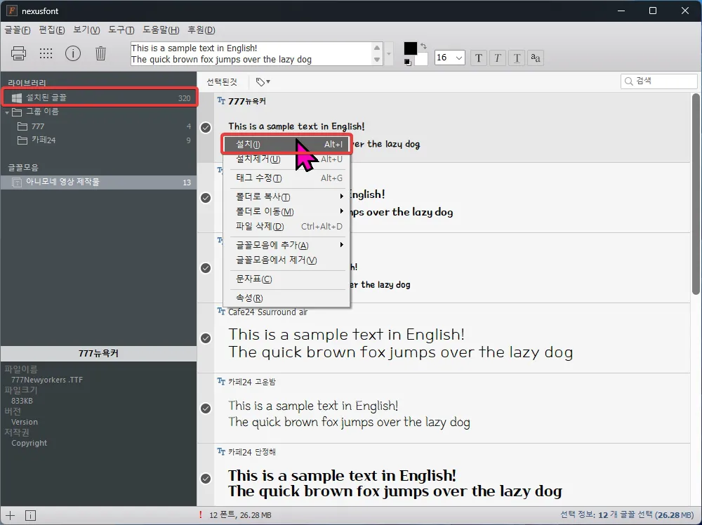Click the 카페24 folder icon

point(22,140)
